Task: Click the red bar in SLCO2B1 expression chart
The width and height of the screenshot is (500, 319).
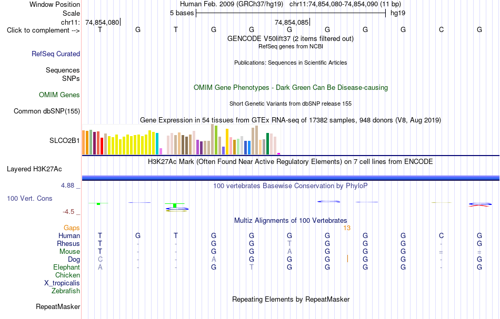Action: [x=102, y=146]
